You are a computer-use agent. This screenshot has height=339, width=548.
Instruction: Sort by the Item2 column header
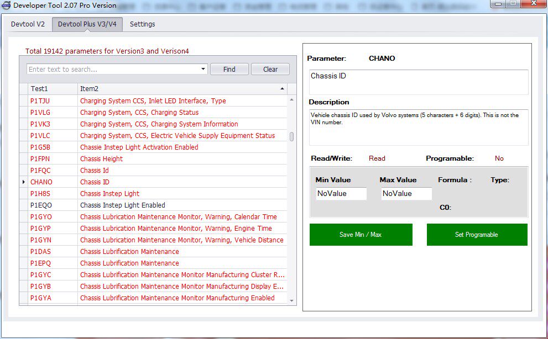182,89
